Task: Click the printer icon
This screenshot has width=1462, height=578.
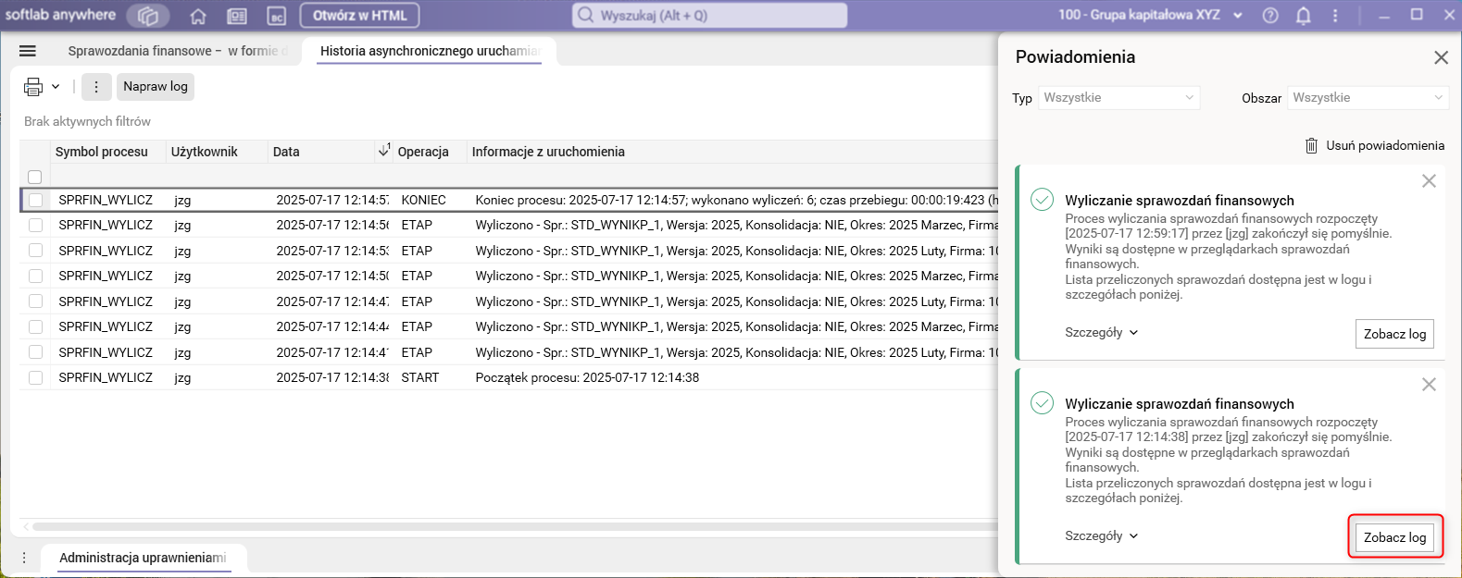Action: tap(33, 87)
